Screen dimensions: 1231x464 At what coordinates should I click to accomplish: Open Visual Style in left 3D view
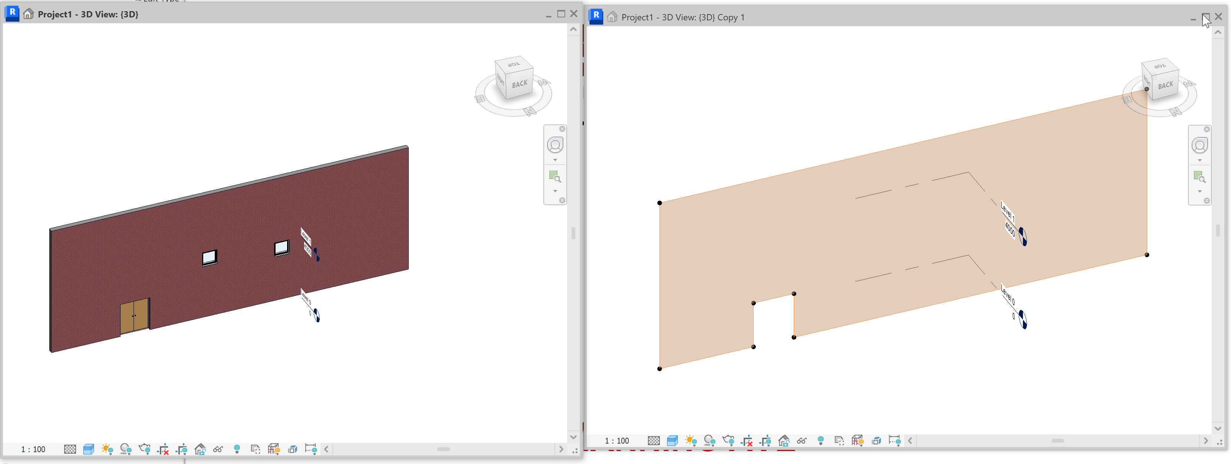[x=88, y=449]
